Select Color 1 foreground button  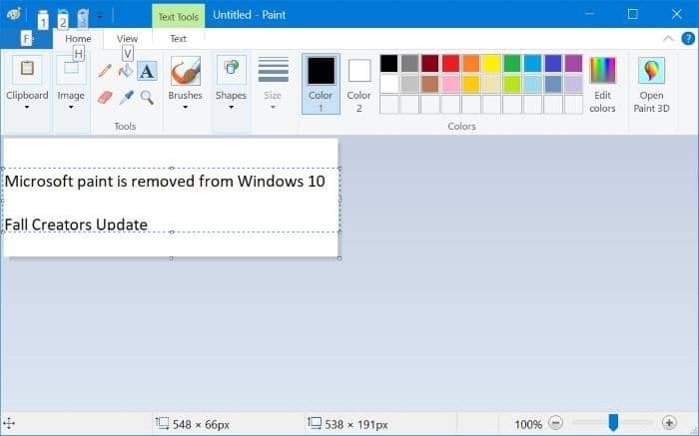[321, 84]
